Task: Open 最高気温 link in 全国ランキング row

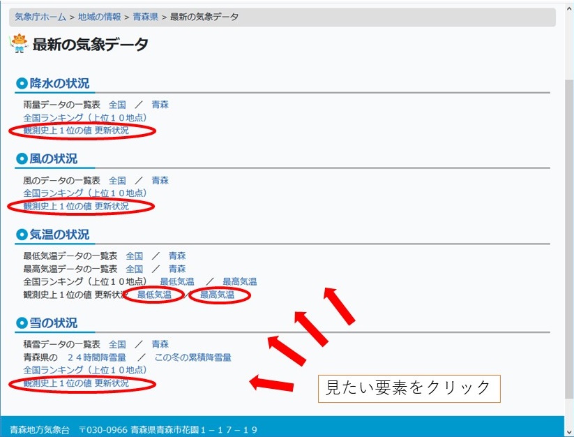Action: 240,282
